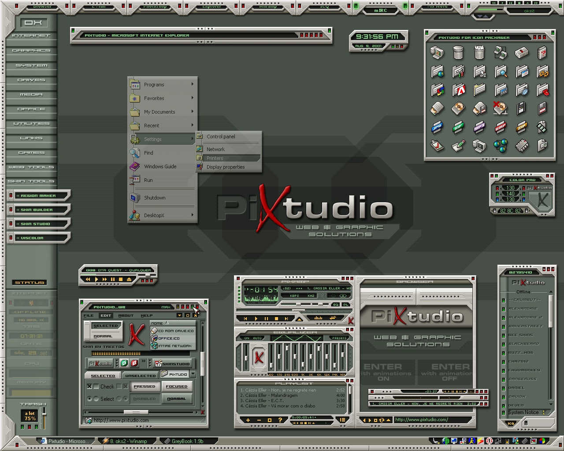
Task: Open the Edit menu in Pixtudio_WB
Action: 106,315
